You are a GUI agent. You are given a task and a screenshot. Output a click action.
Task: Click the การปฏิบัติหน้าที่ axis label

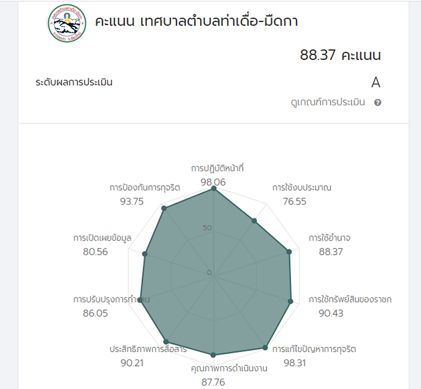click(217, 168)
